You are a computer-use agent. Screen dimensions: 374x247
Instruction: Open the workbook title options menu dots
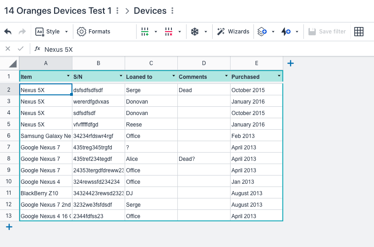pos(117,11)
